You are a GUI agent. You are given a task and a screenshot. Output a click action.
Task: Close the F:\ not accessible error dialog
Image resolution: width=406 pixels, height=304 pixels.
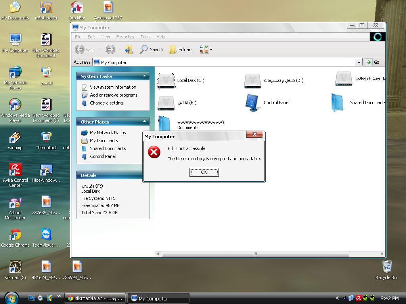(x=255, y=134)
